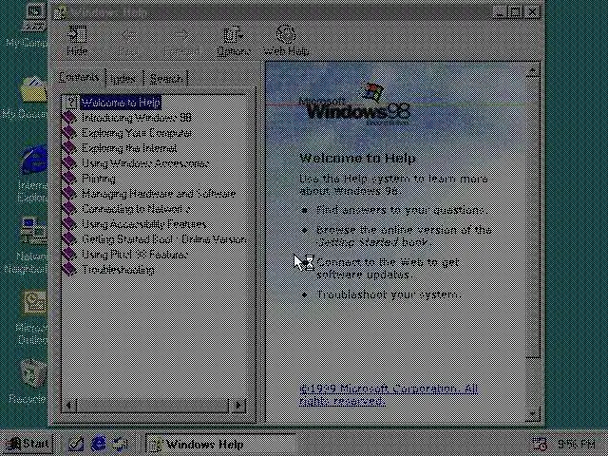Click the Troubleshoot your system bullet text

point(389,294)
